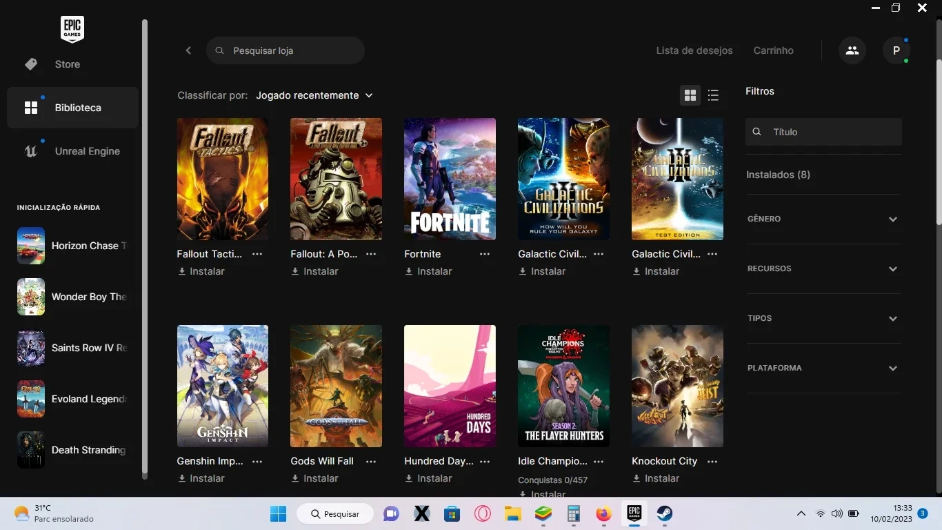Open the Jogado recentemente sort dropdown
The width and height of the screenshot is (942, 530).
point(314,95)
